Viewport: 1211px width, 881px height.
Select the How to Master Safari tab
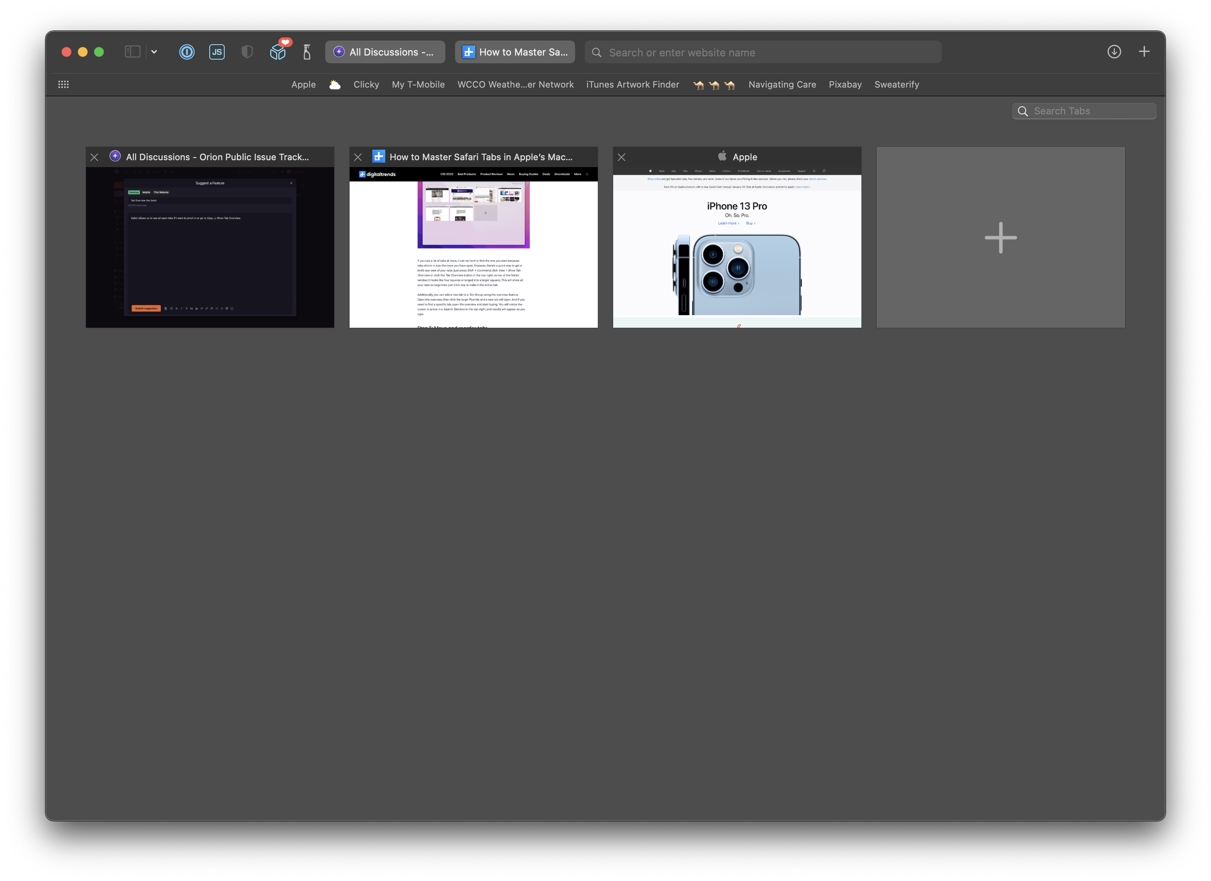point(514,52)
